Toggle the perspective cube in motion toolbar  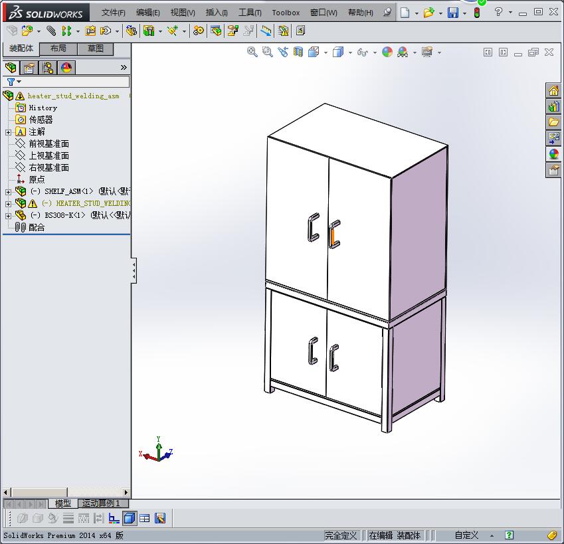[130, 518]
